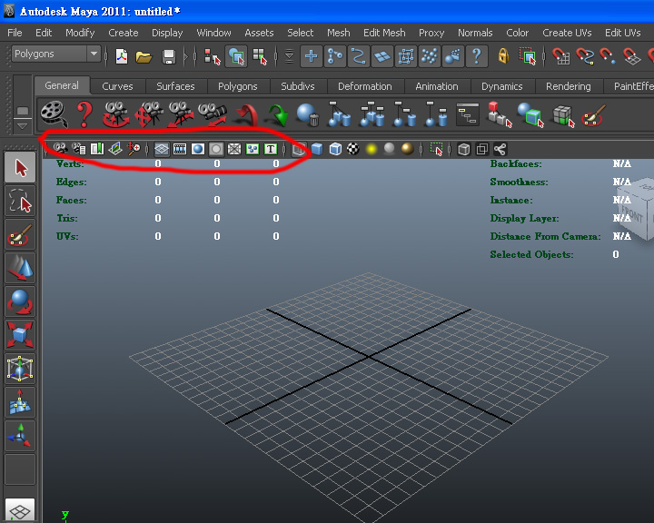Toggle dynamics selection mask icon
Viewport: 654px width, 523px height.
pyautogui.click(x=429, y=56)
